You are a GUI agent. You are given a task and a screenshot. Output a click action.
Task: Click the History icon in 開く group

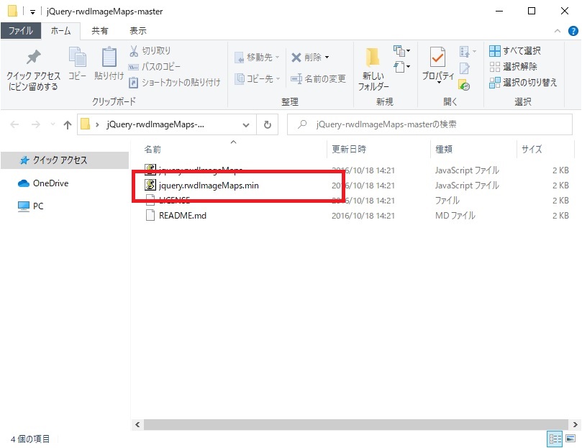(x=464, y=85)
